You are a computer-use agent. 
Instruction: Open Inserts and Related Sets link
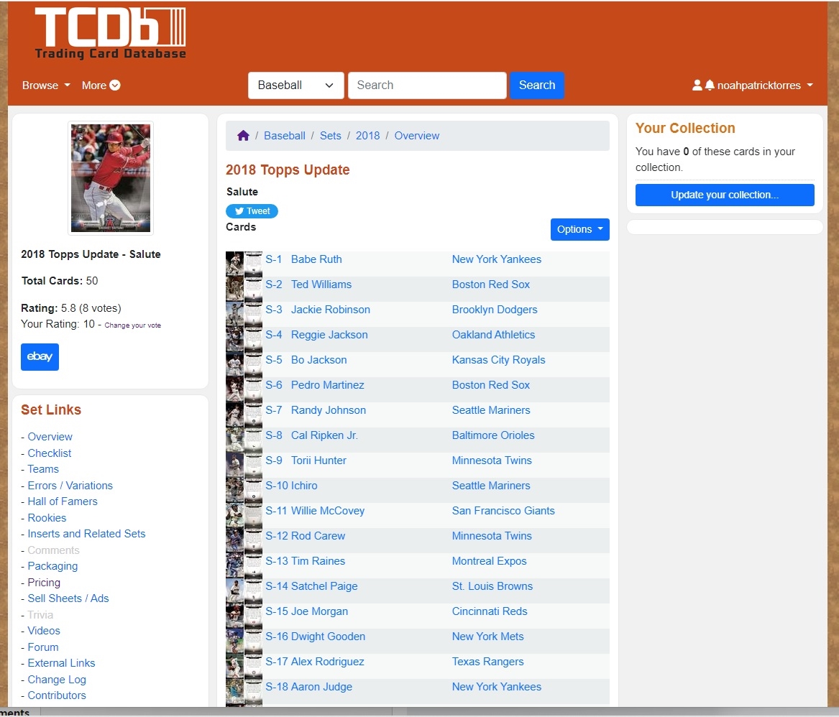pos(87,534)
